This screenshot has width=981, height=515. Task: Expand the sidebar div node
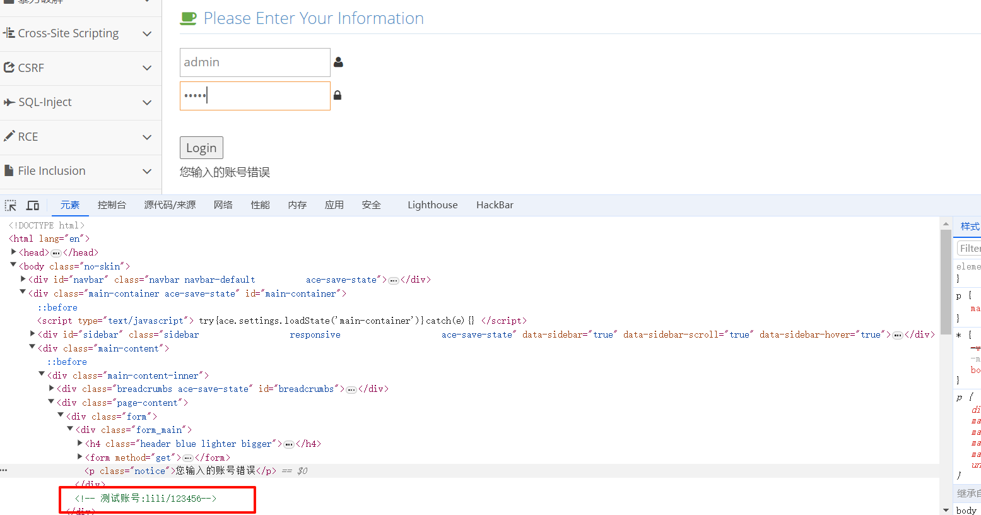click(x=32, y=333)
